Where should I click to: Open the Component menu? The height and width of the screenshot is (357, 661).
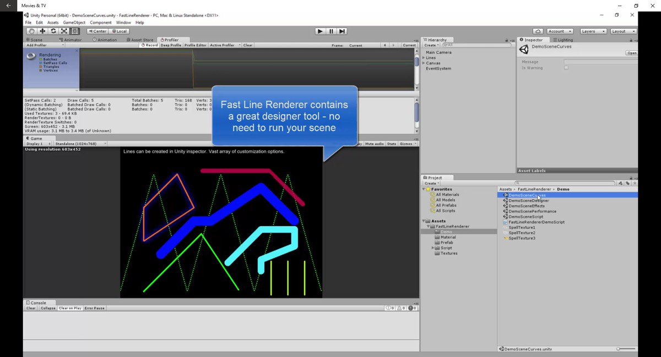101,23
